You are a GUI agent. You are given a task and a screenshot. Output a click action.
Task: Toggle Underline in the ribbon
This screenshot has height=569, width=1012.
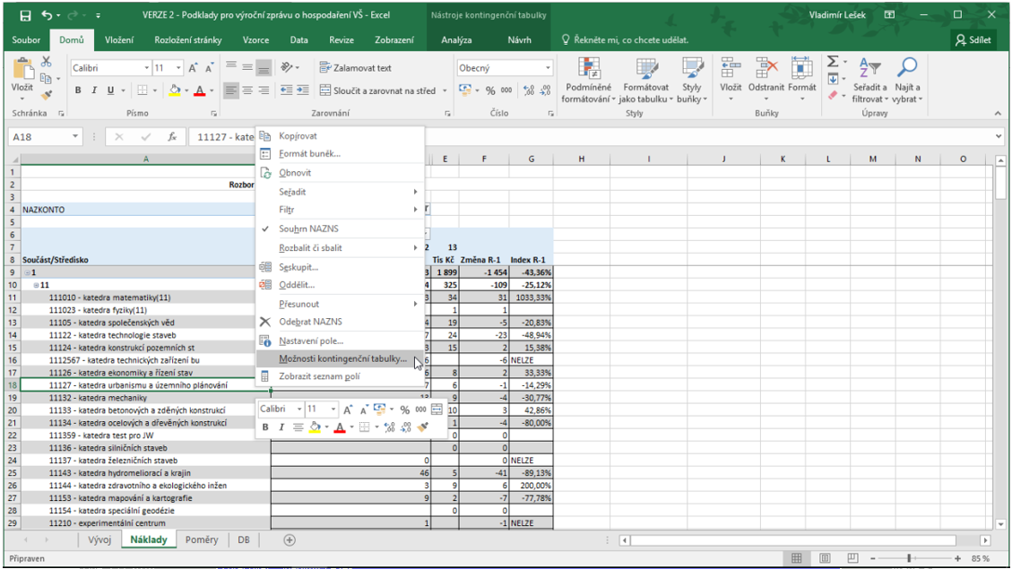point(110,91)
